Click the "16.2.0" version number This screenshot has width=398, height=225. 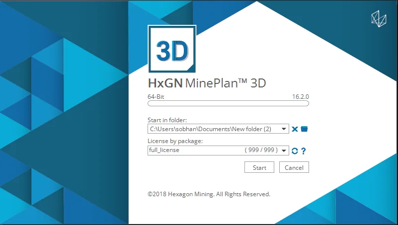[x=301, y=97]
